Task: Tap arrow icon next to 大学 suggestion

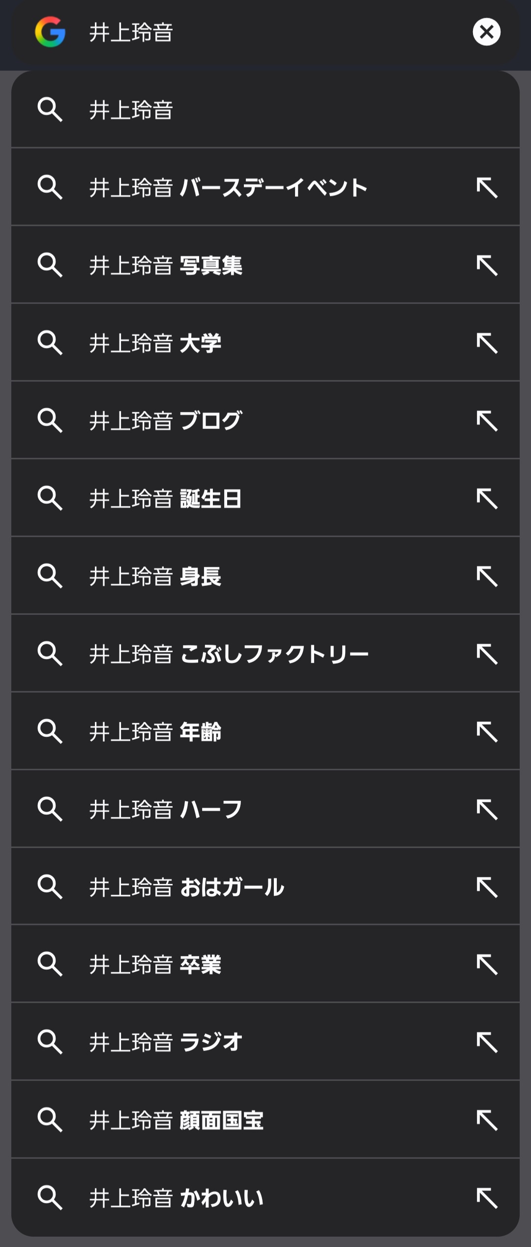Action: 487,343
